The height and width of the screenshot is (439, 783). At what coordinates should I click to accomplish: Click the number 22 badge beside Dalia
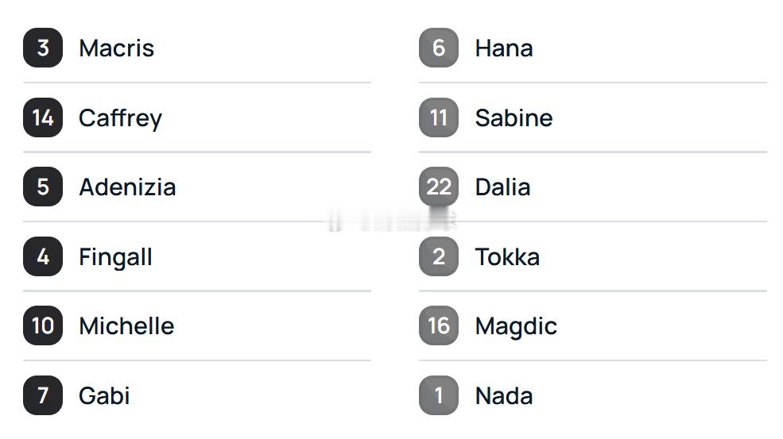point(439,187)
